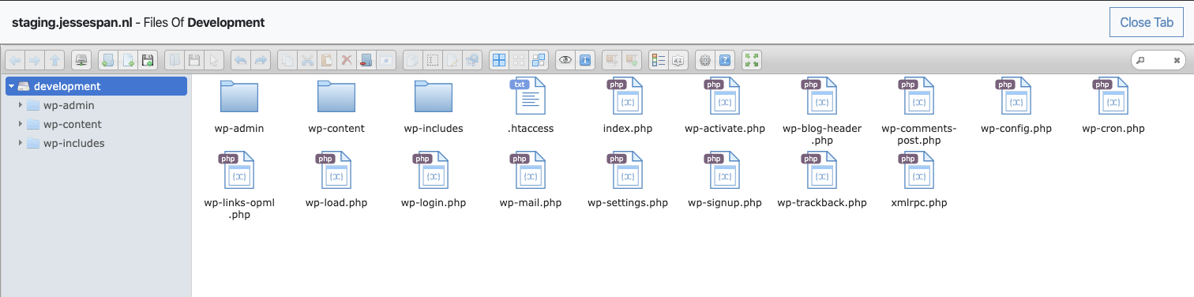Click the Cut scissors icon
This screenshot has height=297, width=1194.
[307, 59]
